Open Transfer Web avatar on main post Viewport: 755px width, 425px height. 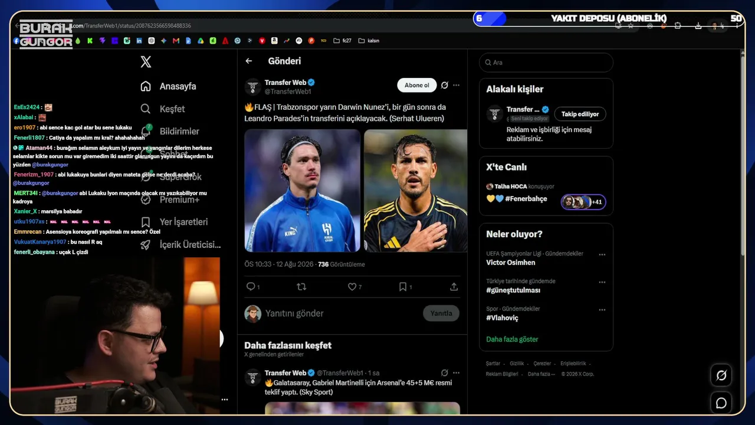point(253,86)
